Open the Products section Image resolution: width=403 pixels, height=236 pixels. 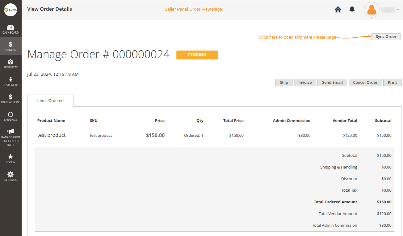click(10, 64)
